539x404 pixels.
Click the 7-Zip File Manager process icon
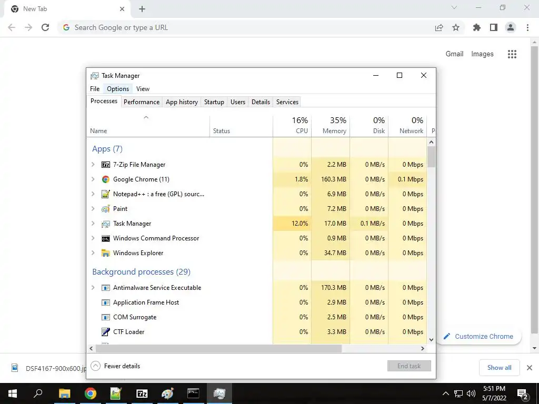105,165
